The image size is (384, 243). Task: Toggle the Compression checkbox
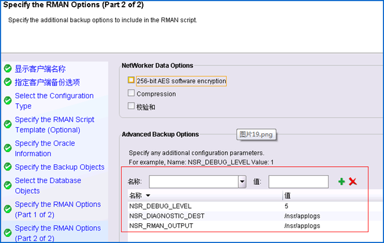[131, 93]
